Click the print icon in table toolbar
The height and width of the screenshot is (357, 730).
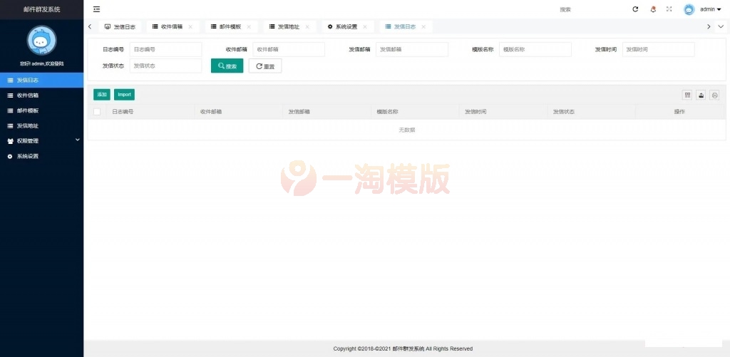pyautogui.click(x=714, y=95)
